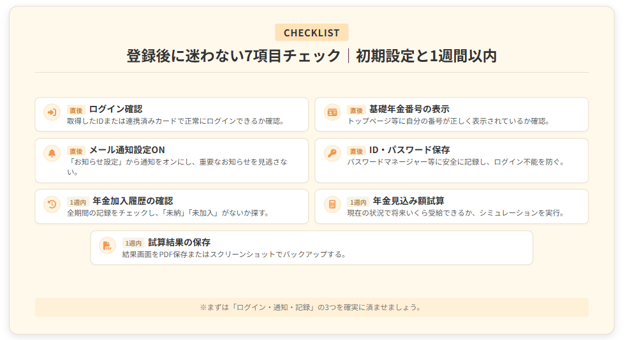
Task: Open the ID・パスワード保存 item
Action: tap(409, 150)
